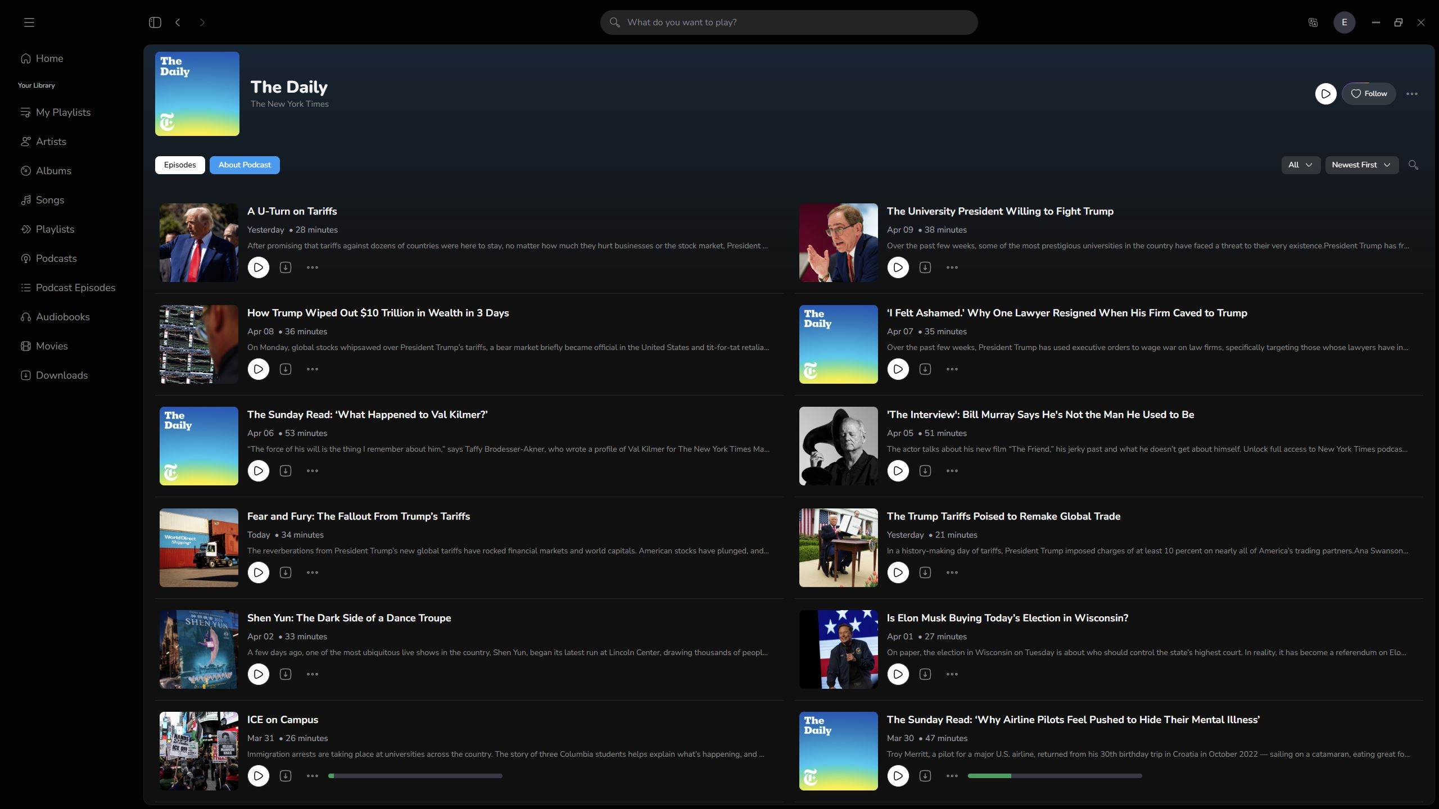Open Movies in sidebar
This screenshot has height=809, width=1439.
(44, 346)
